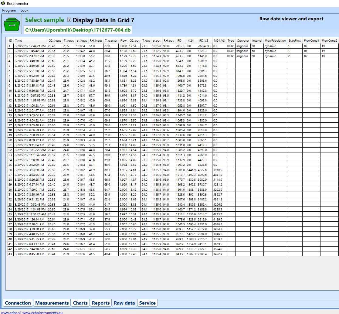Switch to the Connection tab

tap(18, 303)
